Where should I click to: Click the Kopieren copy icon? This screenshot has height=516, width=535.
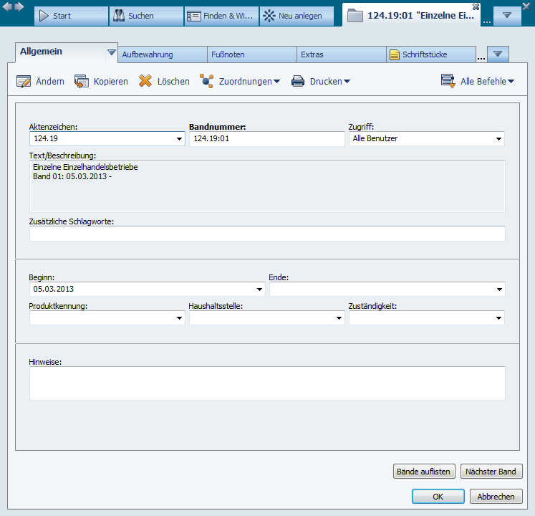coord(81,81)
